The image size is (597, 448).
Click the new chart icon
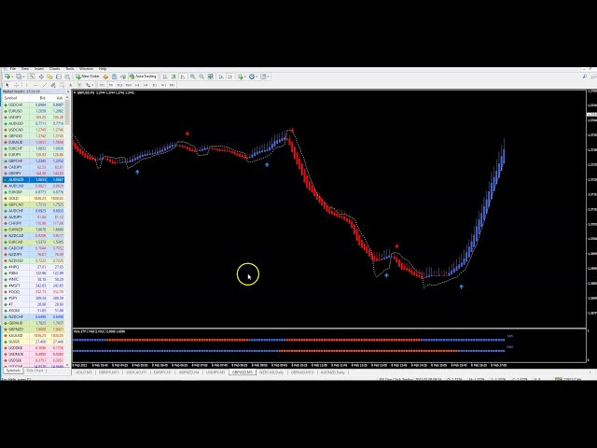click(7, 77)
